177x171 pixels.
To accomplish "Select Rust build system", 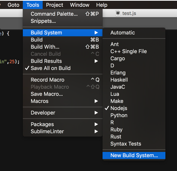I will coord(134,137).
